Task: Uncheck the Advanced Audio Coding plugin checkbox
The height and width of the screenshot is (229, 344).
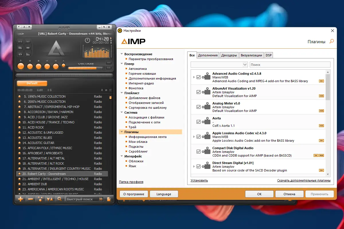Action: pos(198,77)
